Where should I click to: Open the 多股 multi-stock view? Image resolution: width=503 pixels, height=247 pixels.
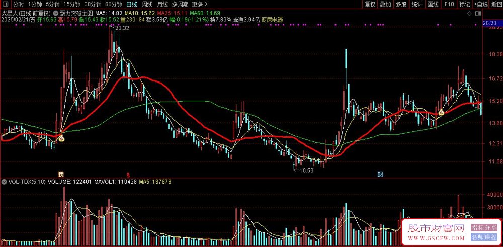point(401,4)
